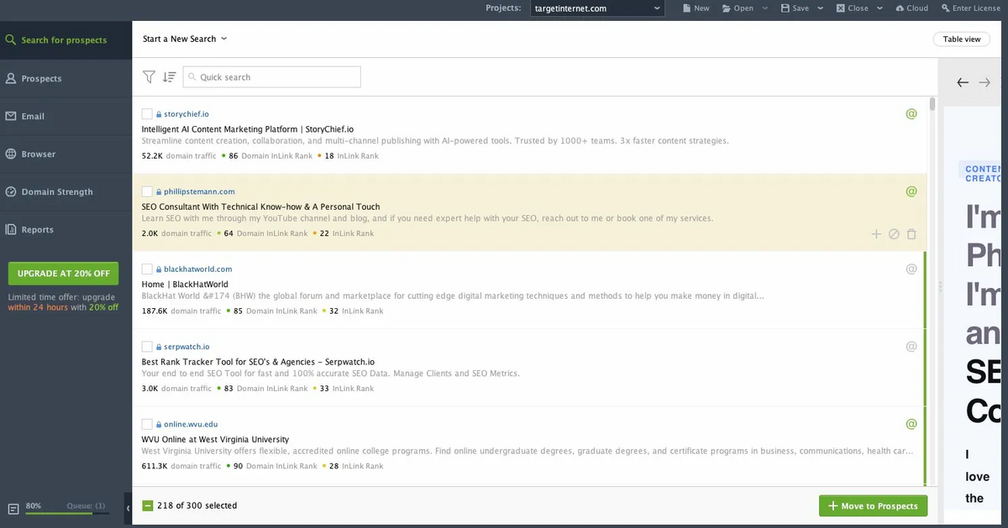The height and width of the screenshot is (528, 1008).
Task: Click 52.2K domain traffic value
Action: tap(152, 156)
